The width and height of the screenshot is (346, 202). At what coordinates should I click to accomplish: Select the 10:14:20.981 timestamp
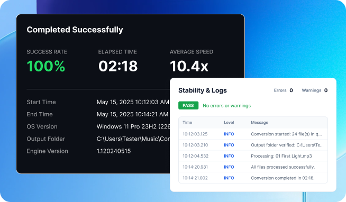[x=195, y=167]
